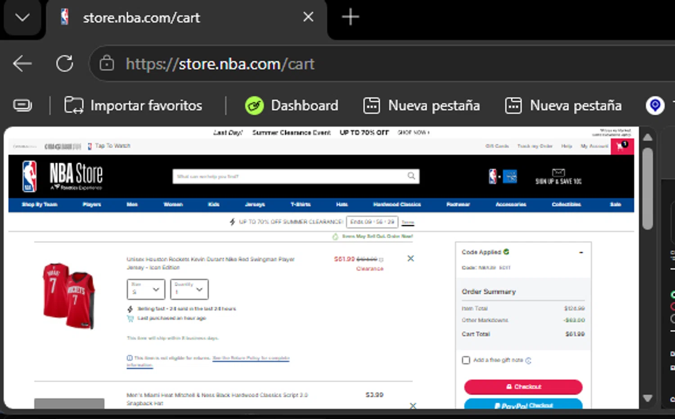
Task: Select the store.nba.com/cart browser tab
Action: point(186,18)
